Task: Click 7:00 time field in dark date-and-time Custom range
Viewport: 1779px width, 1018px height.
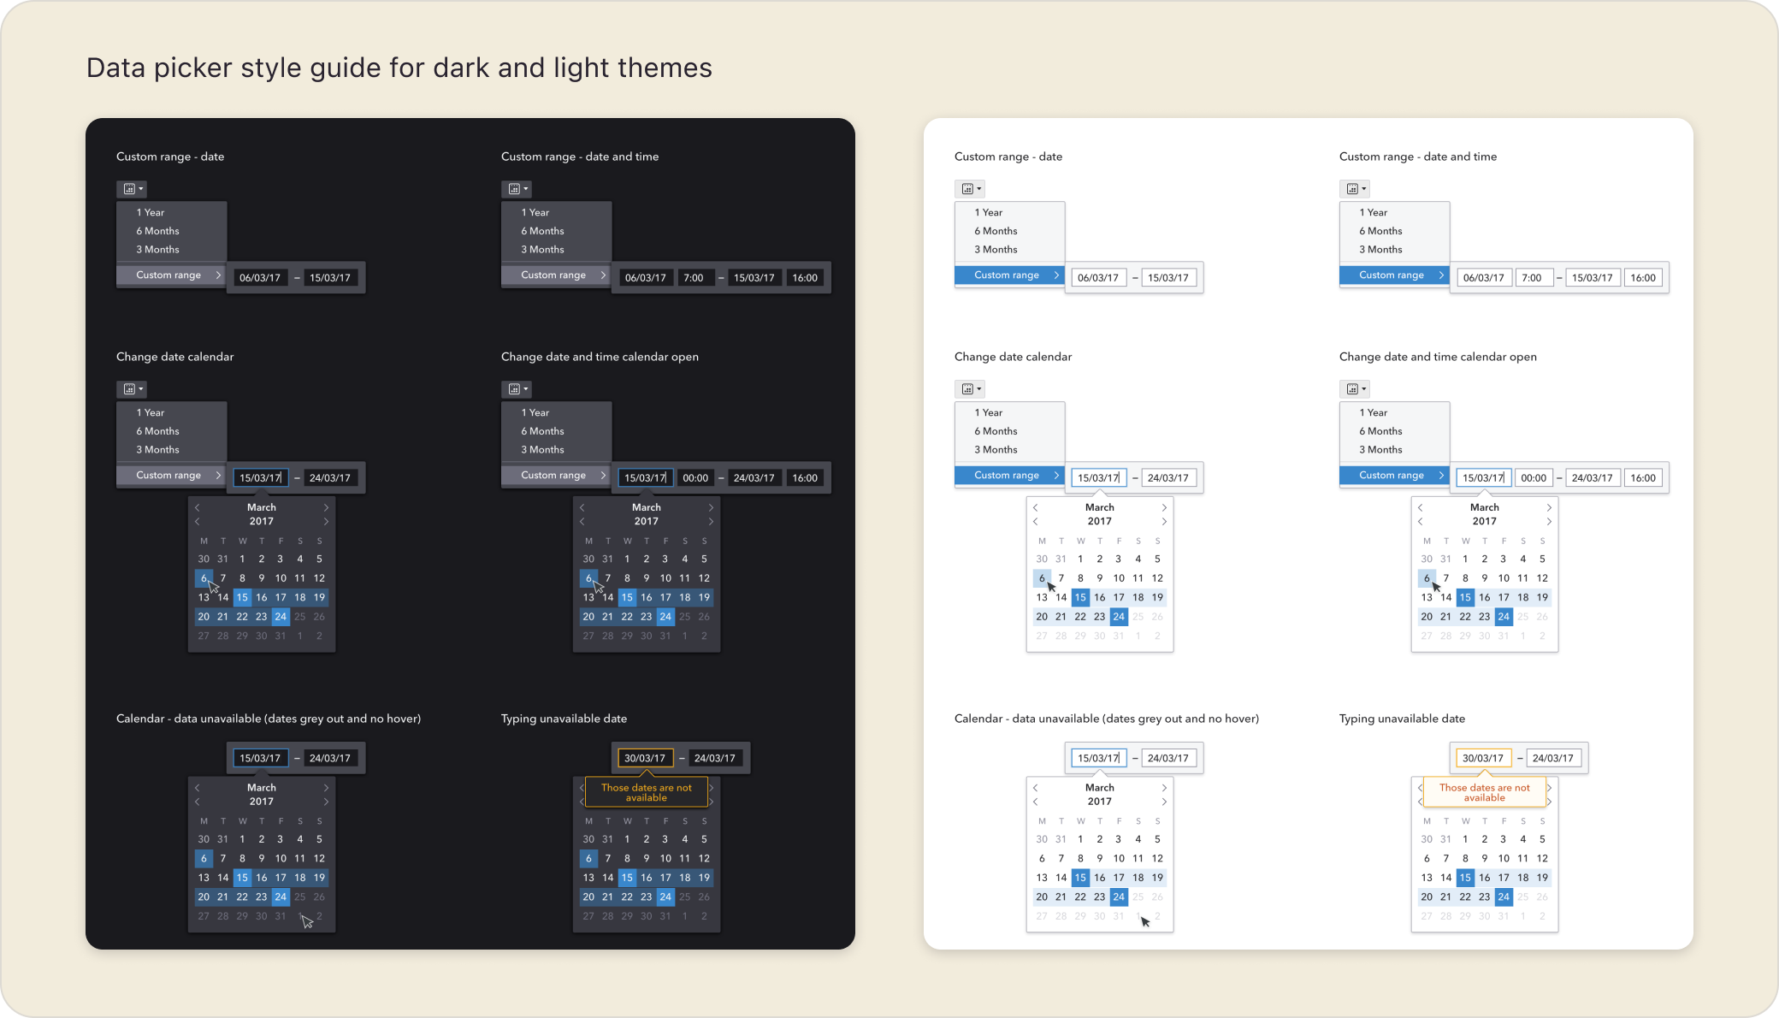Action: [x=694, y=278]
